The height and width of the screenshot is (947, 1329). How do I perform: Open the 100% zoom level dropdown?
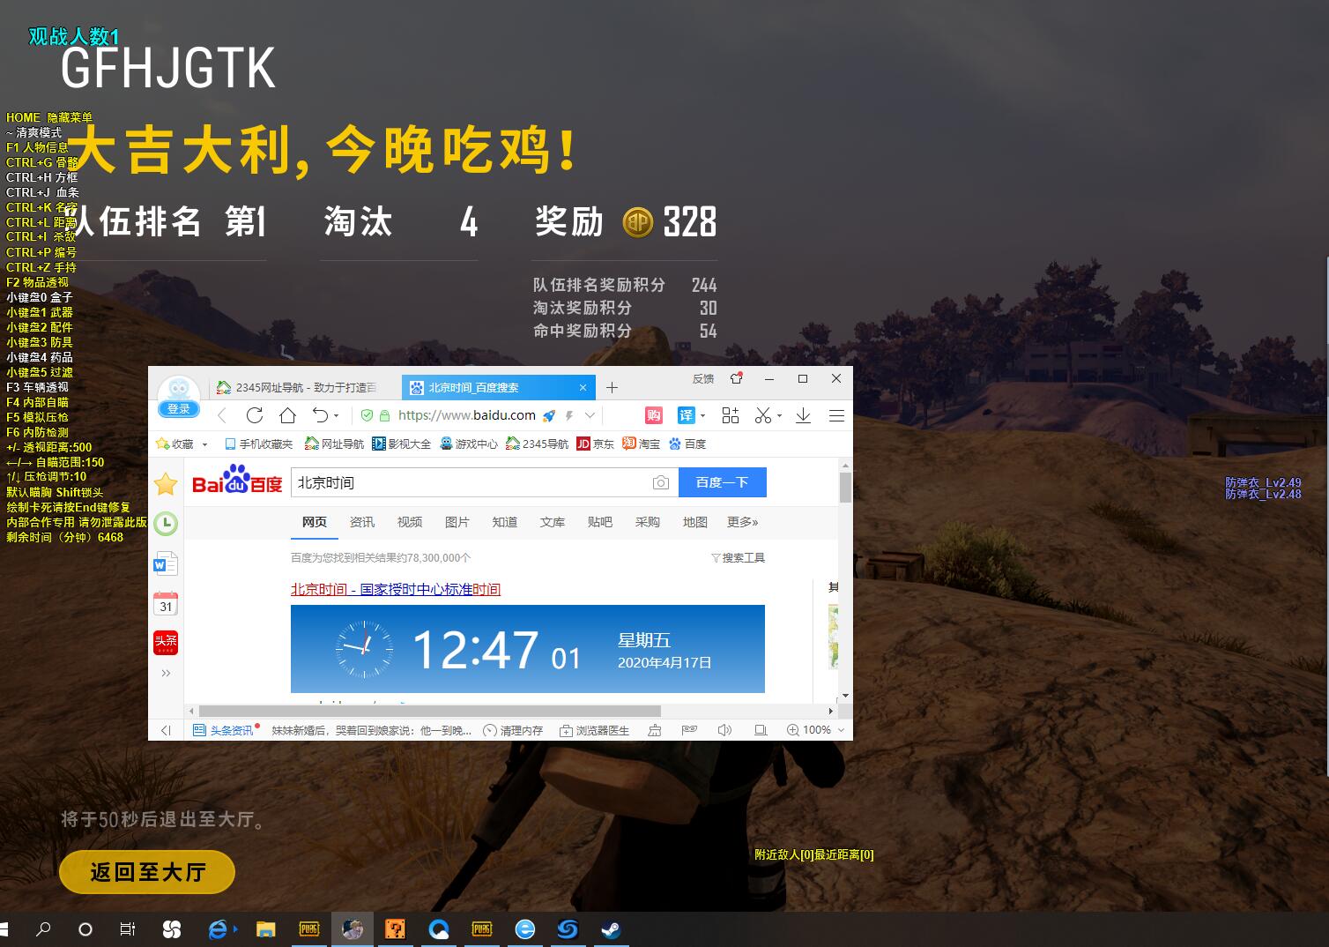coord(816,730)
